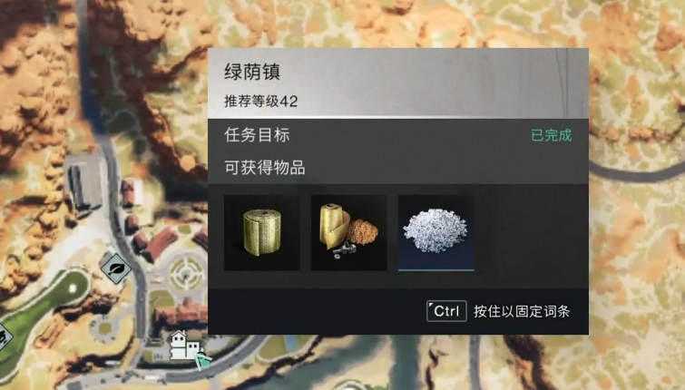Select the gold fabric roll item

(261, 232)
